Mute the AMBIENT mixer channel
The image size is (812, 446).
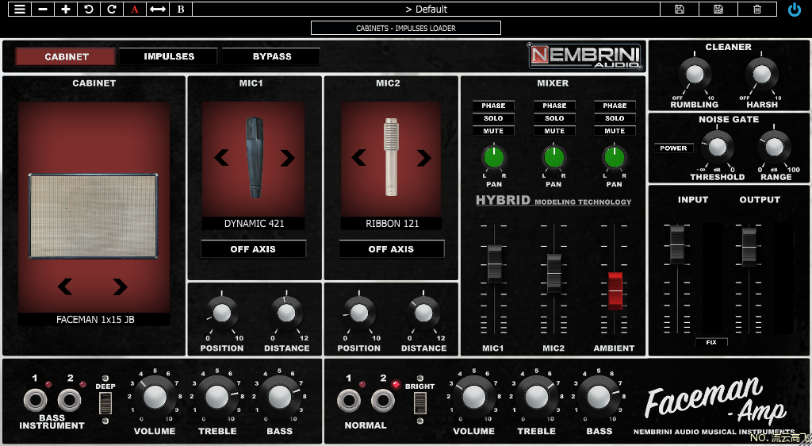pos(615,131)
